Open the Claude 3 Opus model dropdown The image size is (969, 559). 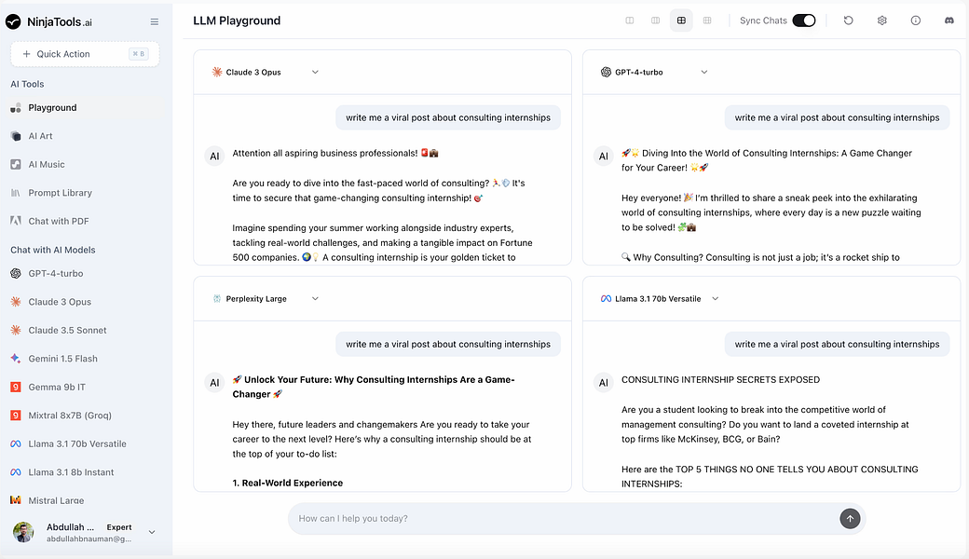coord(315,72)
